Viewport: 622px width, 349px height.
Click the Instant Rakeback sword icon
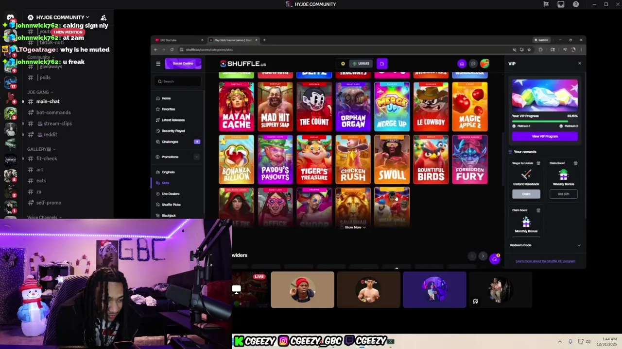tap(526, 174)
